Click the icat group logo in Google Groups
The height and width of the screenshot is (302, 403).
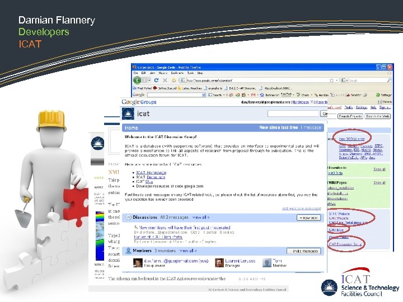[128, 114]
